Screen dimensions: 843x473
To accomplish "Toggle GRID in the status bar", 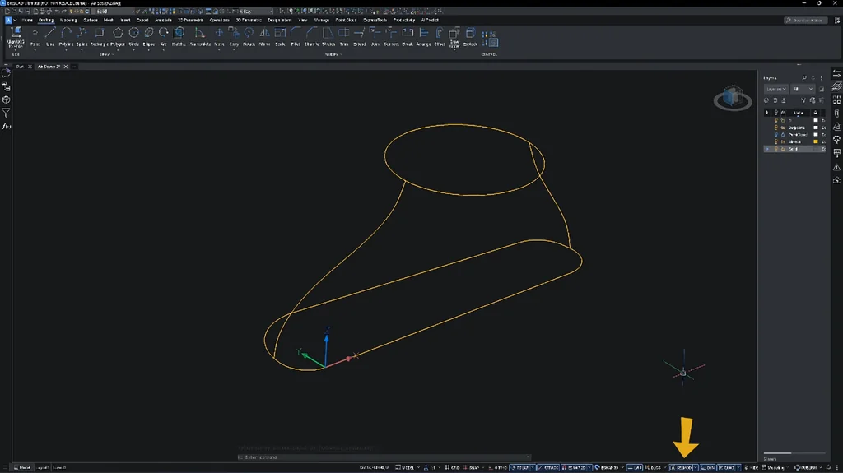I will click(x=452, y=467).
